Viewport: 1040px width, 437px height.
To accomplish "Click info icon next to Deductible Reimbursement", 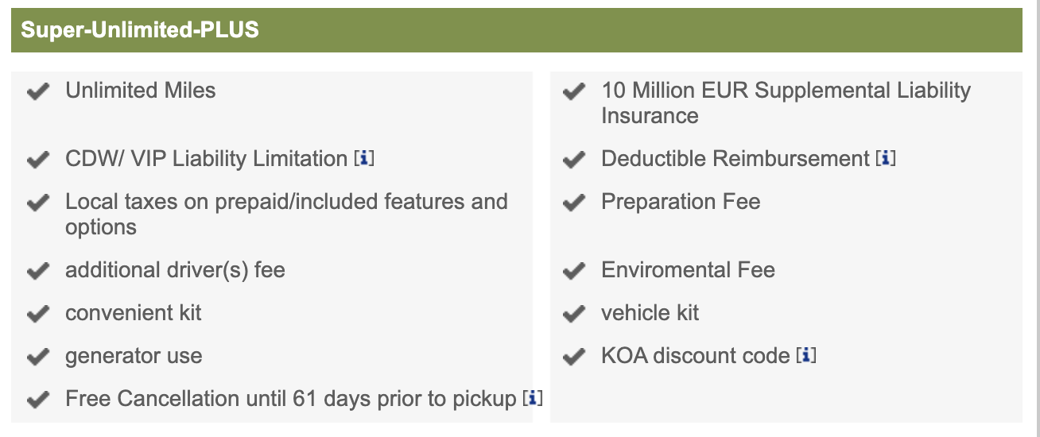I will [886, 159].
